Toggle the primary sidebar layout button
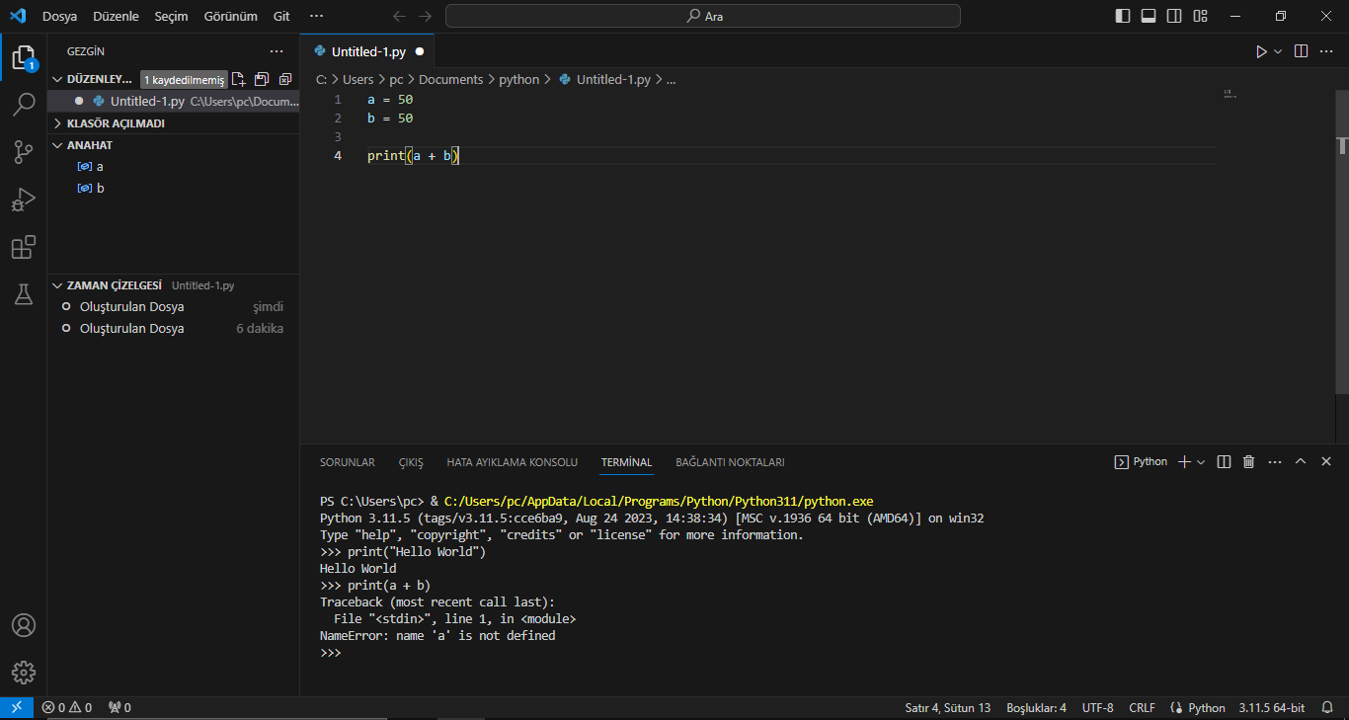The width and height of the screenshot is (1349, 720). (x=1123, y=16)
